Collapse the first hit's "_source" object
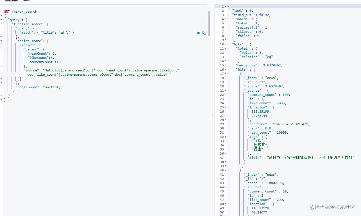Image resolution: width=361 pixels, height=216 pixels. (225, 90)
